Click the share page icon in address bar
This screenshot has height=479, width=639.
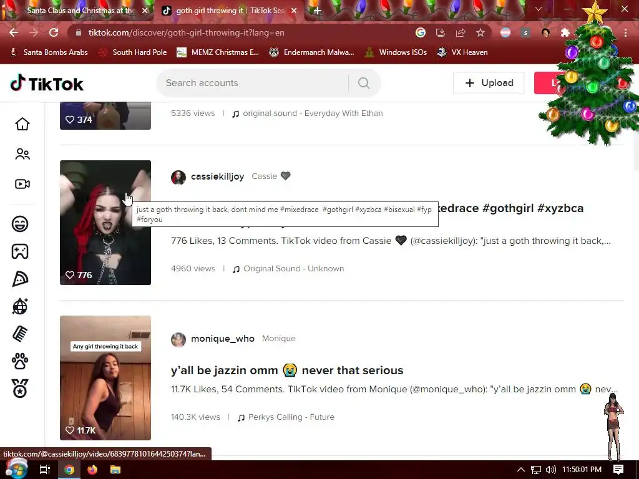click(x=461, y=32)
